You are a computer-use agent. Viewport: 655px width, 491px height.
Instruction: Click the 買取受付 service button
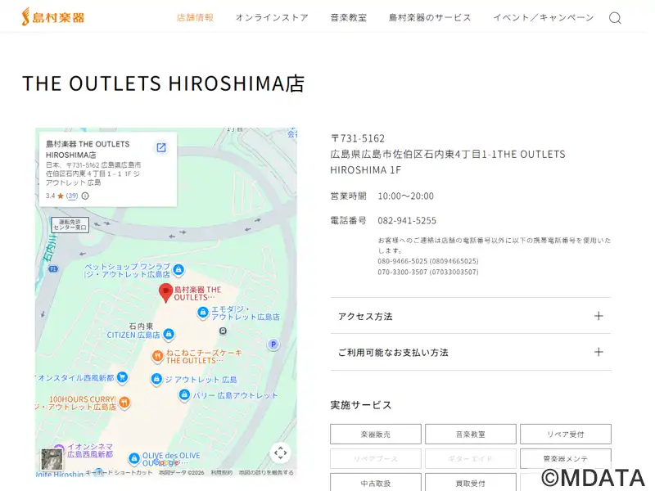[470, 483]
